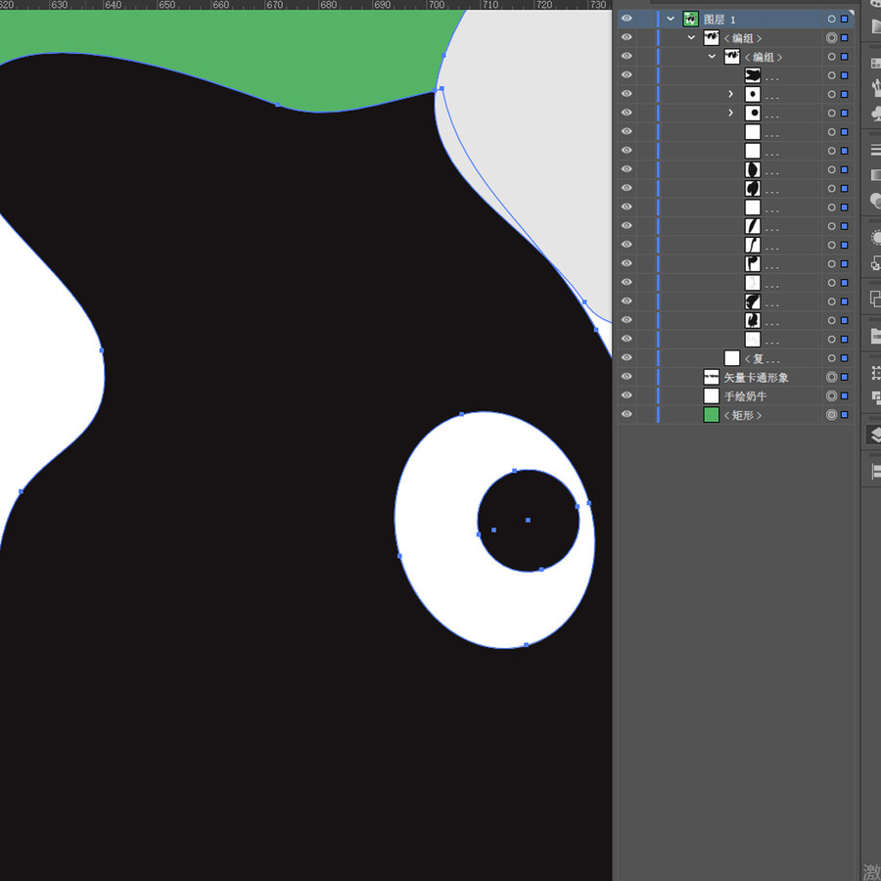Click the selection square for <矩形>

pyautogui.click(x=845, y=415)
